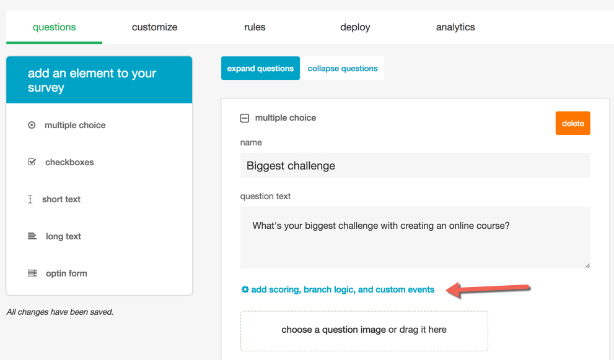Image resolution: width=614 pixels, height=360 pixels.
Task: Click the optin form icon
Action: tap(32, 273)
